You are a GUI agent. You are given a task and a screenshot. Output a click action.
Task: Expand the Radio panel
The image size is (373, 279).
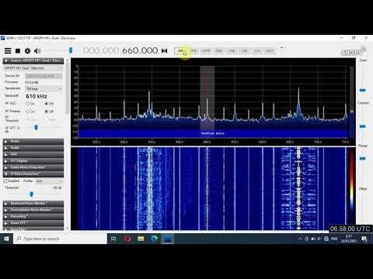(x=33, y=141)
